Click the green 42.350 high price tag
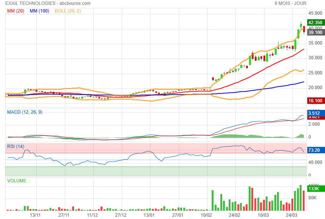 tap(316, 23)
